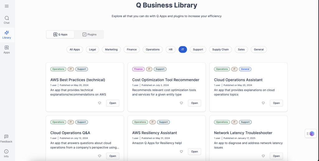Select the All Apps filter
Image resolution: width=319 pixels, height=161 pixels.
(x=75, y=50)
